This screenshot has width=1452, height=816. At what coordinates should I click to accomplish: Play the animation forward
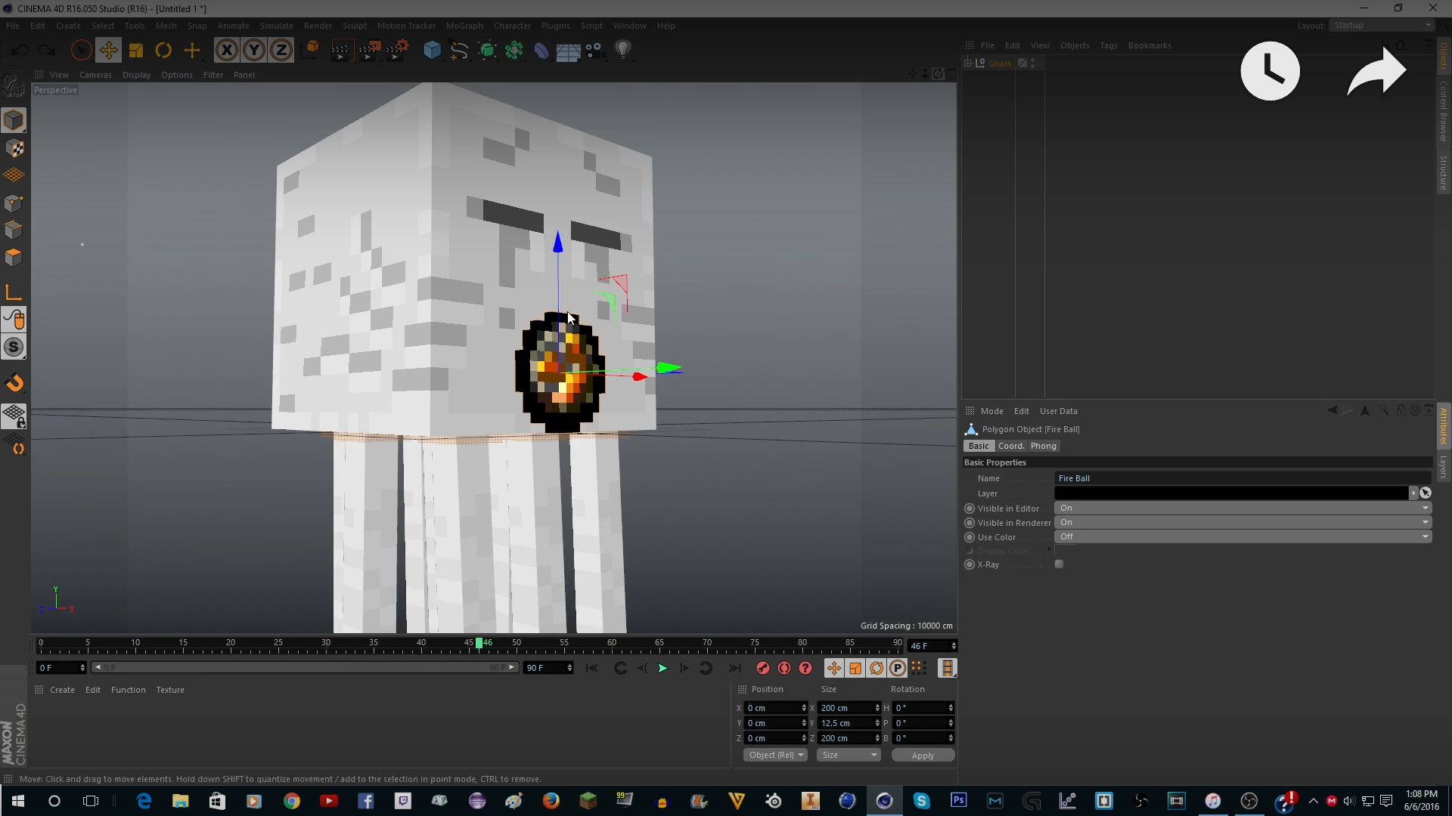[x=662, y=668]
